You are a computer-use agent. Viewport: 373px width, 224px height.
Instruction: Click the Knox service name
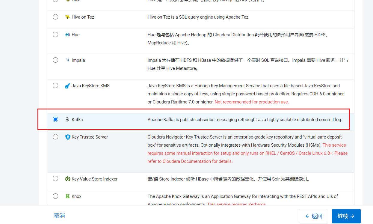pyautogui.click(x=76, y=196)
